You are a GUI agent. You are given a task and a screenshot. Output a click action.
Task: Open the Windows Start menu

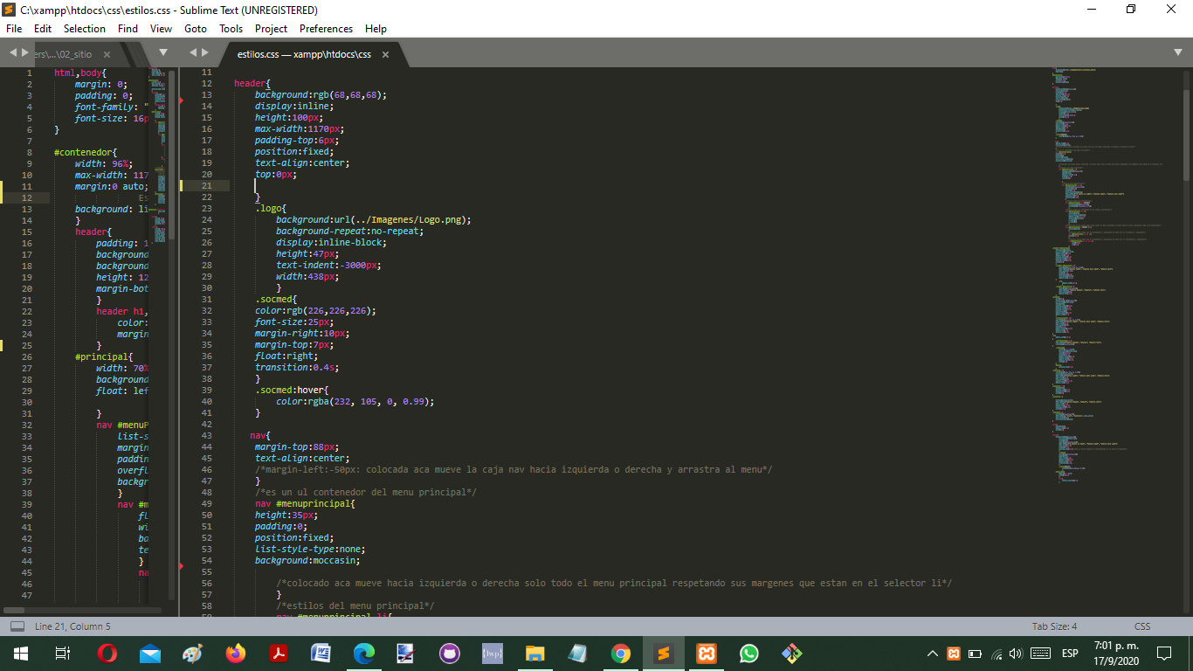coord(20,654)
